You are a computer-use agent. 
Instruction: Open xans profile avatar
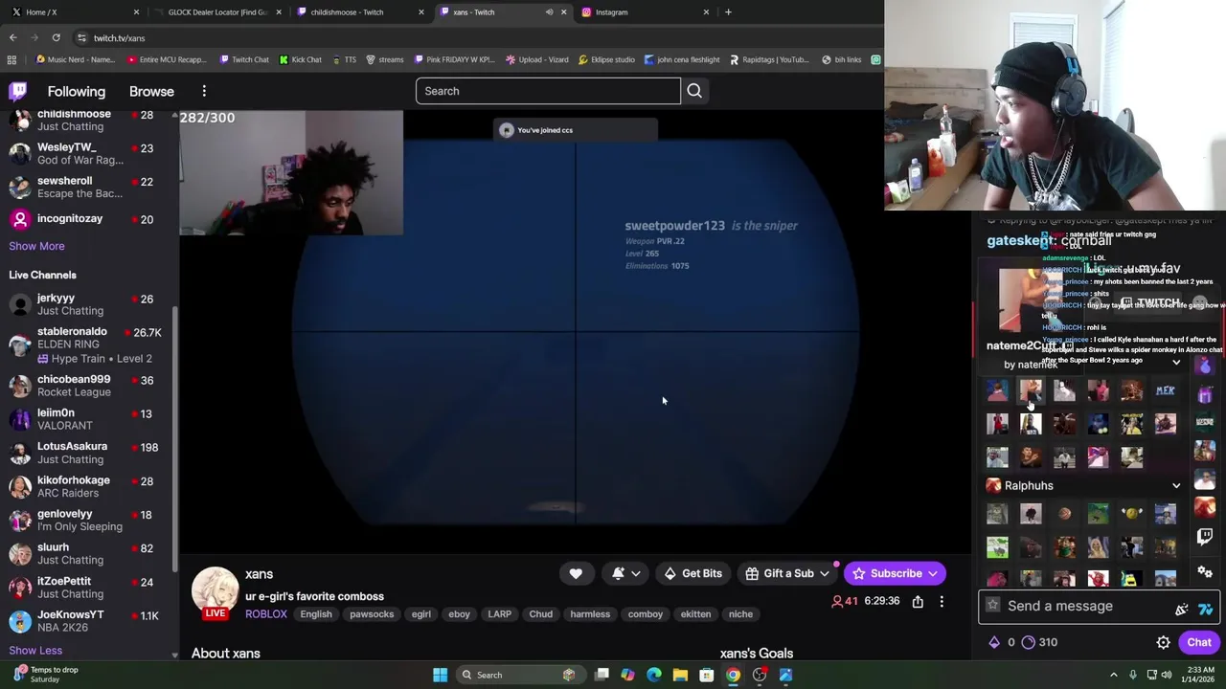215,590
